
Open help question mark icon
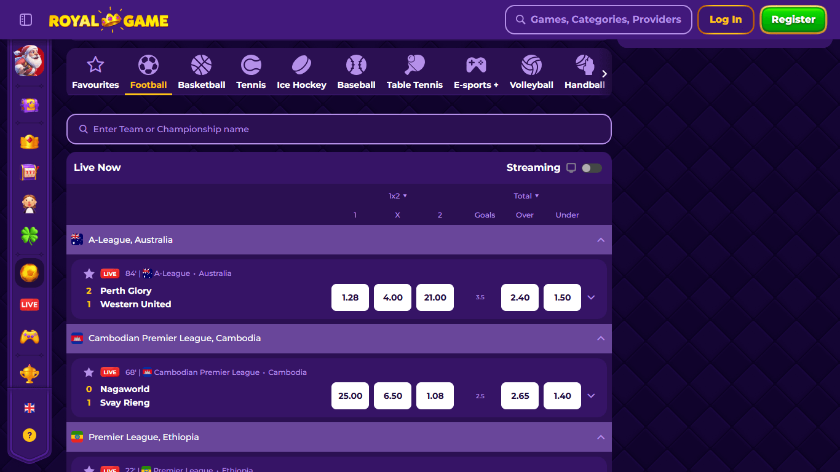(x=30, y=435)
